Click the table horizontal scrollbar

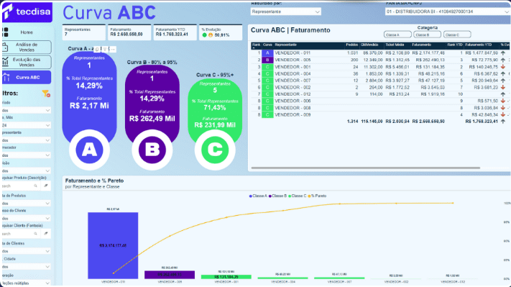365,168
